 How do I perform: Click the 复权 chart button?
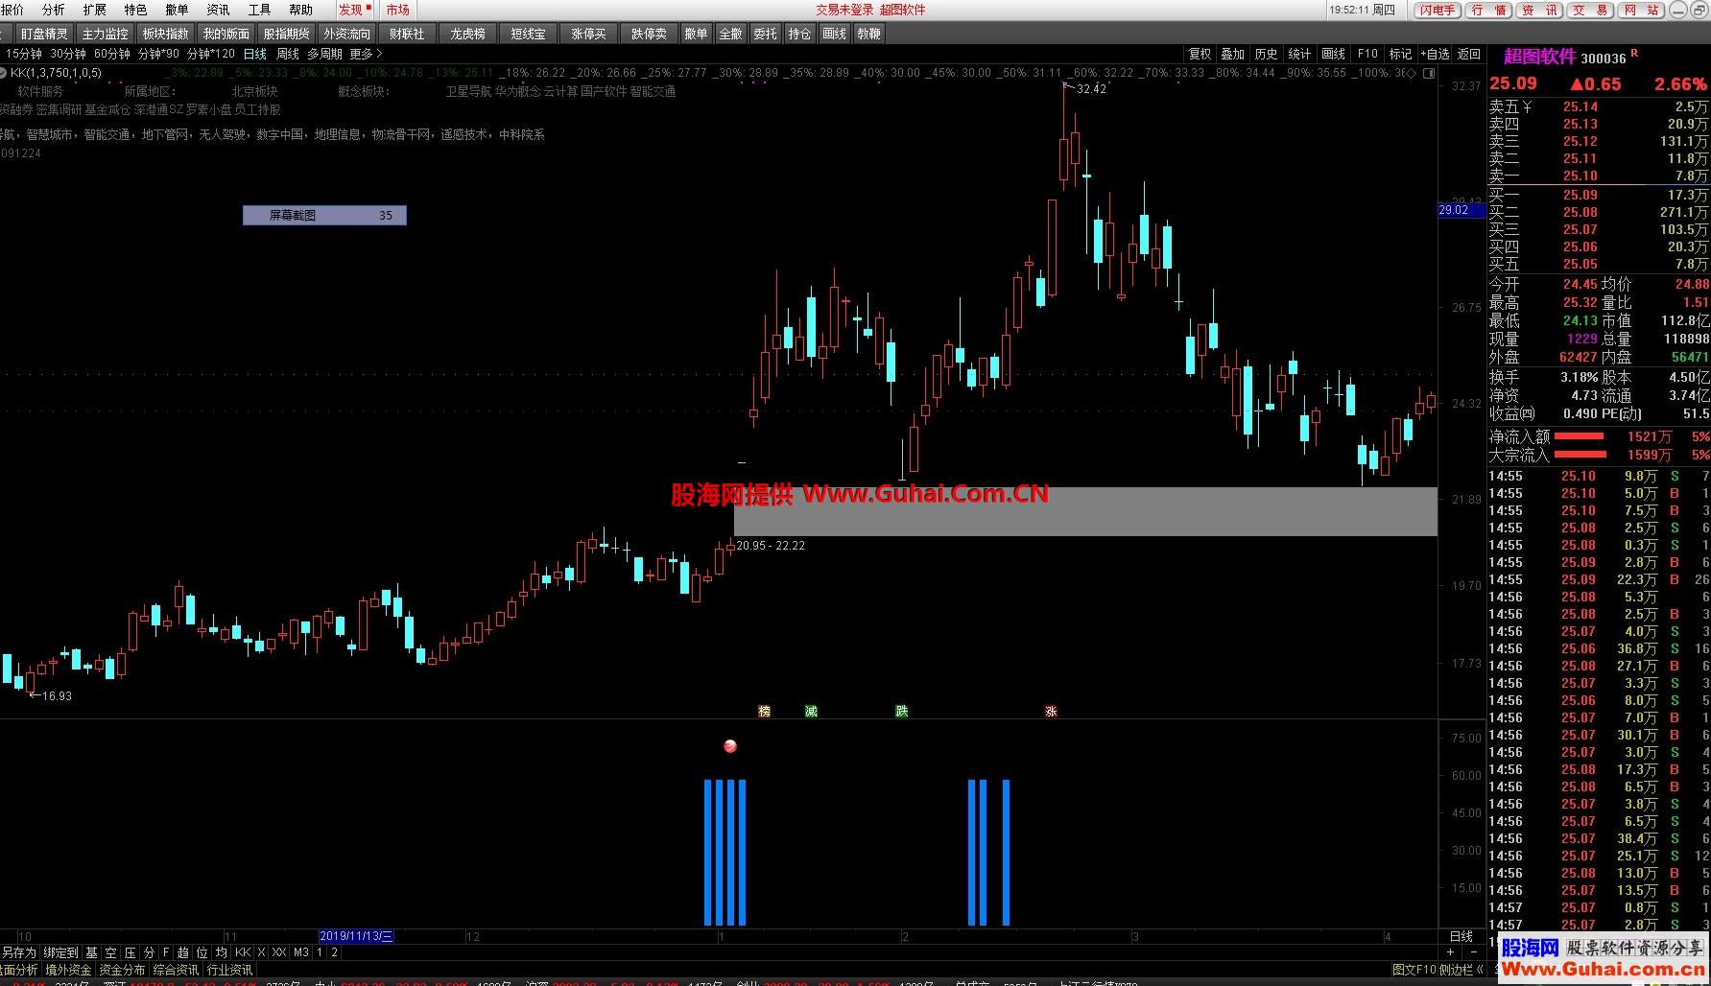[1200, 54]
